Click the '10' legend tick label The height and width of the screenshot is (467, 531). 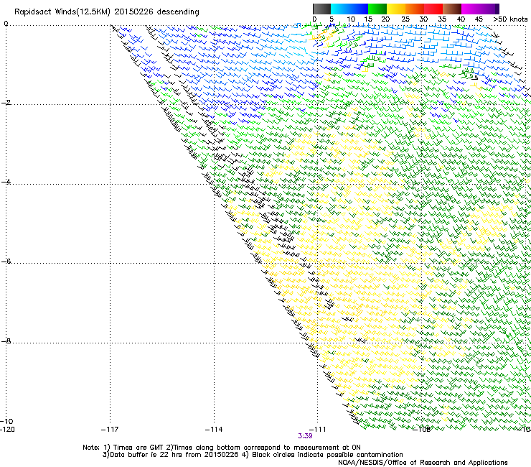pyautogui.click(x=351, y=19)
